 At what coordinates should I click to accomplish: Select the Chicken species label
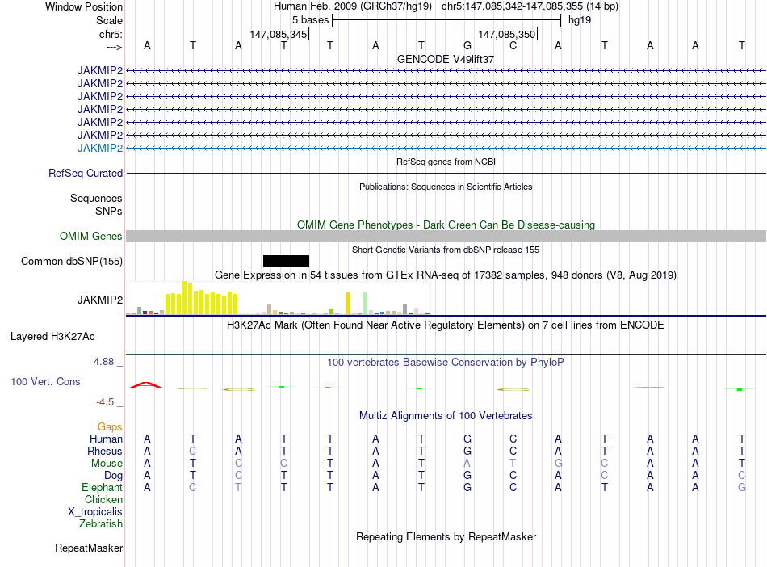[103, 499]
